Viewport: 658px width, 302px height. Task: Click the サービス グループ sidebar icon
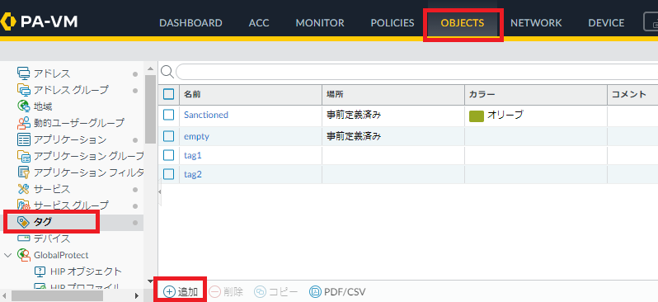coord(24,205)
